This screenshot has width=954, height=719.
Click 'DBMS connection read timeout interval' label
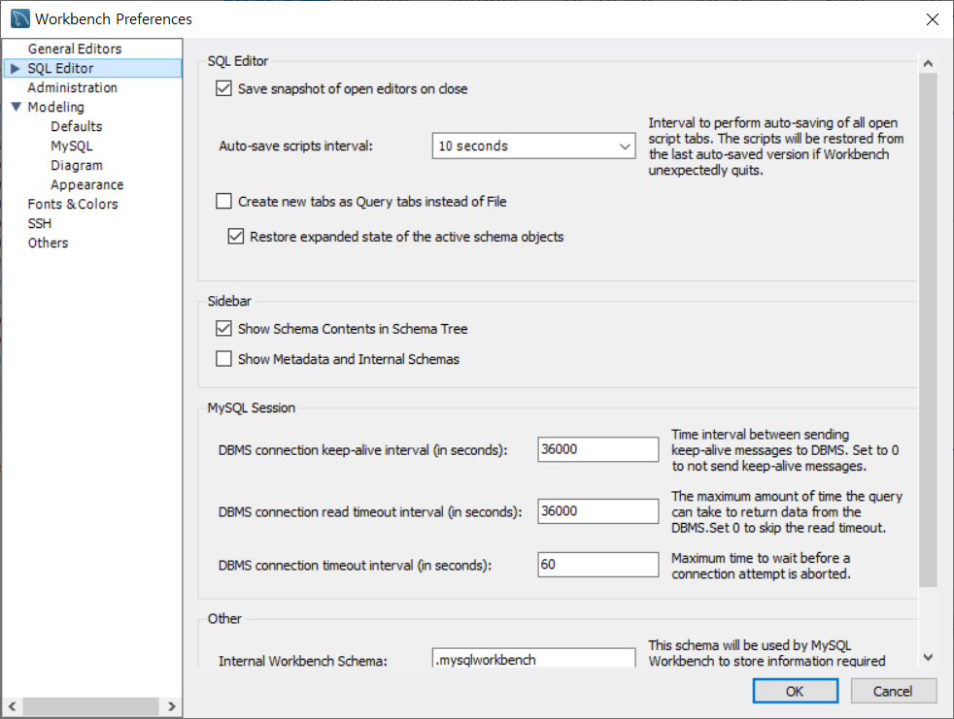click(370, 512)
